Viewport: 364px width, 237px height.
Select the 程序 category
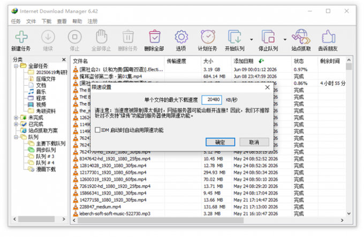pos(41,98)
